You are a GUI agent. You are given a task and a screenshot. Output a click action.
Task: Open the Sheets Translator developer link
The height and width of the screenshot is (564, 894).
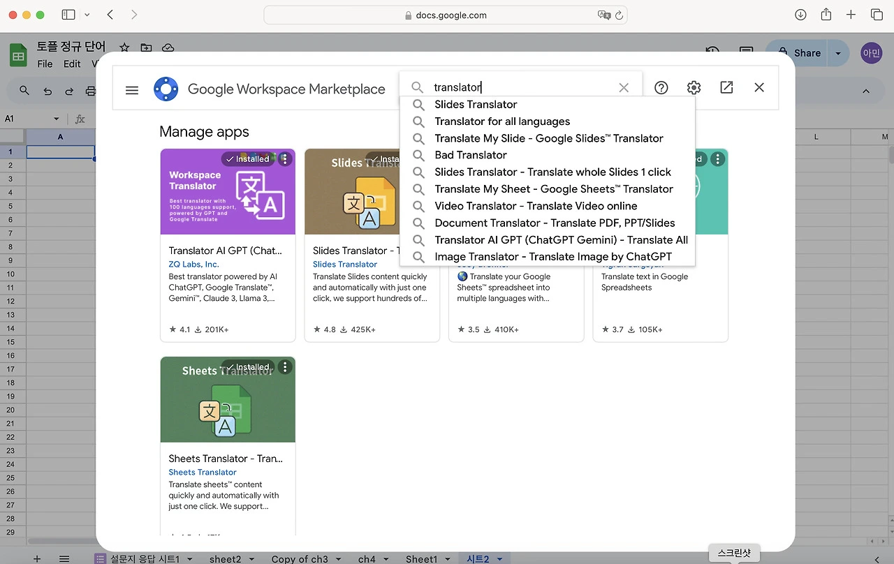click(x=203, y=473)
